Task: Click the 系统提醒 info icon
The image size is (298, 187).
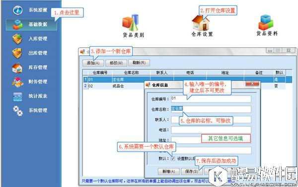Action: pyautogui.click(x=18, y=10)
